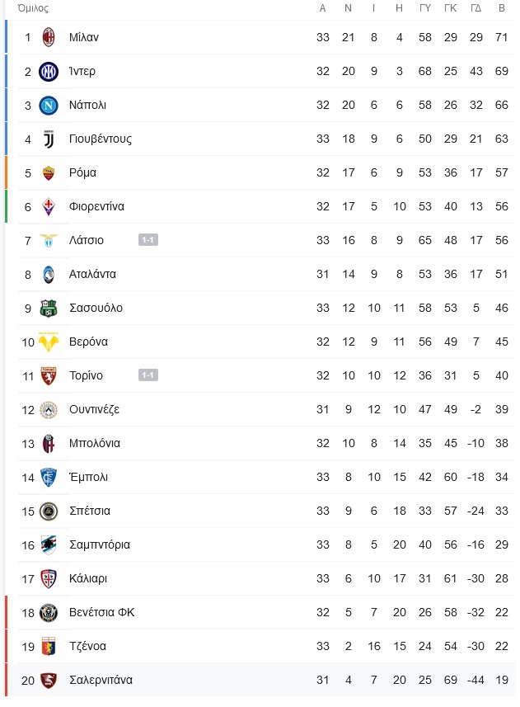
Task: Click the Όμιλος column header
Action: (x=33, y=8)
